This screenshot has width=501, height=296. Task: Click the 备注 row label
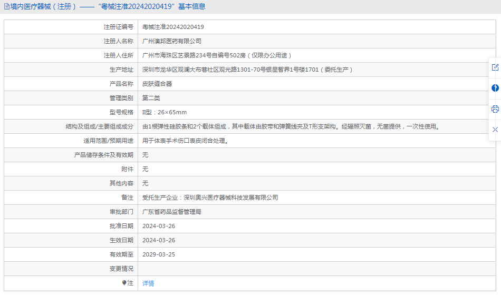(x=127, y=198)
